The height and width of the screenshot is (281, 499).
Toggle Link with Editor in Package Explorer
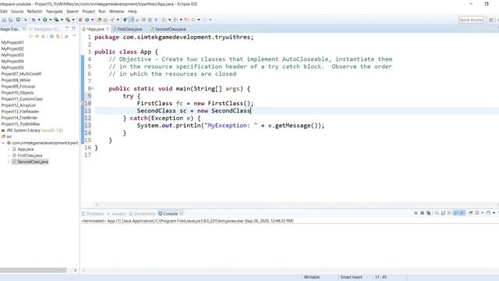click(x=58, y=37)
